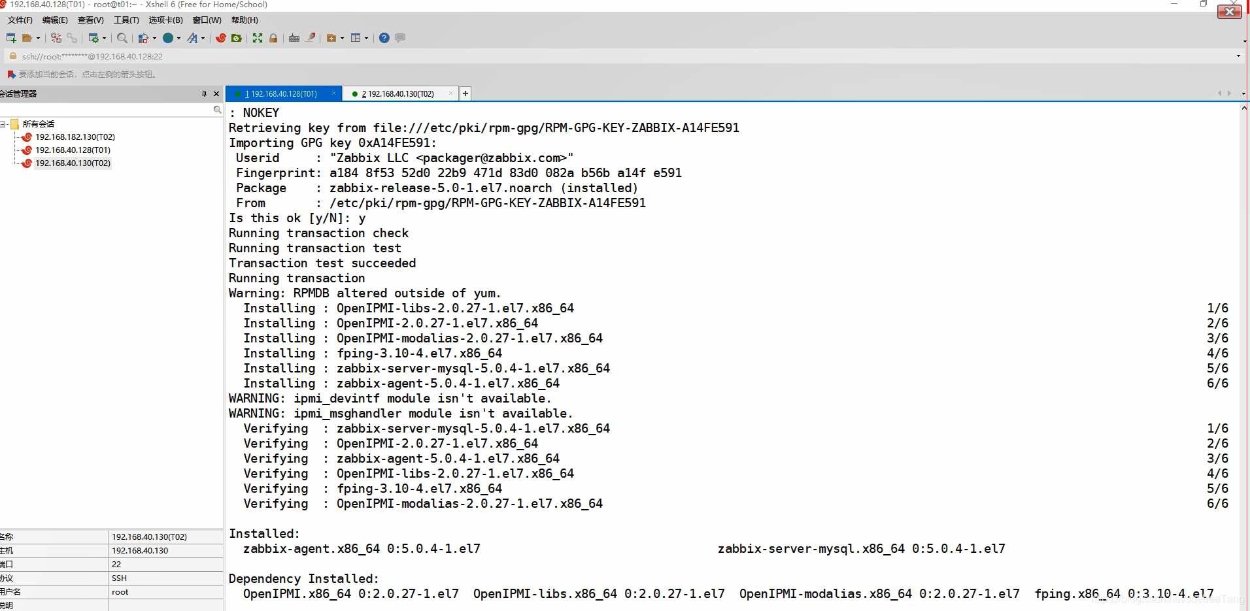This screenshot has height=611, width=1250.
Task: Click the security lock icon in address bar
Action: click(13, 56)
